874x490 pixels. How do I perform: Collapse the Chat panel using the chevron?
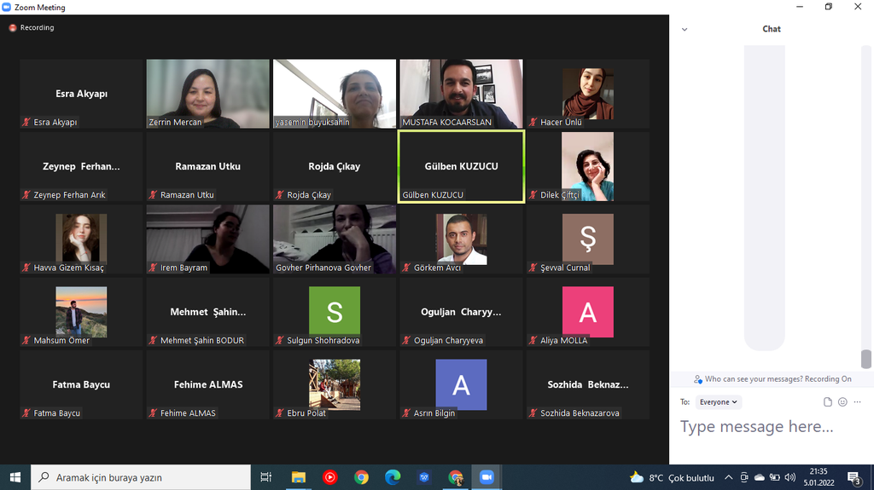pyautogui.click(x=685, y=29)
